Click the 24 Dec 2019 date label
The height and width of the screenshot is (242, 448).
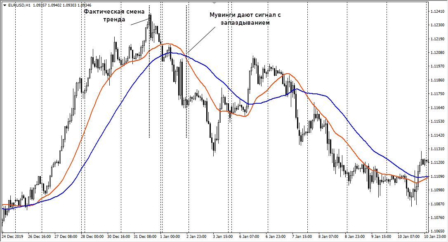pos(13,237)
